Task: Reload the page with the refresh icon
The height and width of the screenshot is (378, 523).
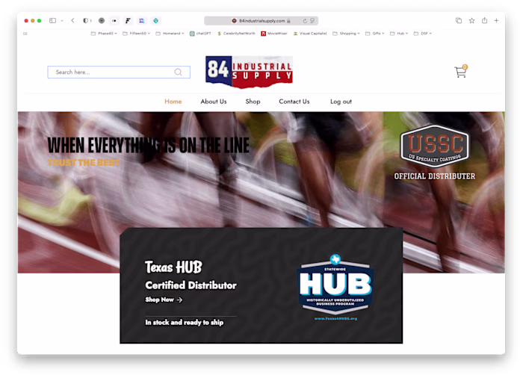Action: 305,21
